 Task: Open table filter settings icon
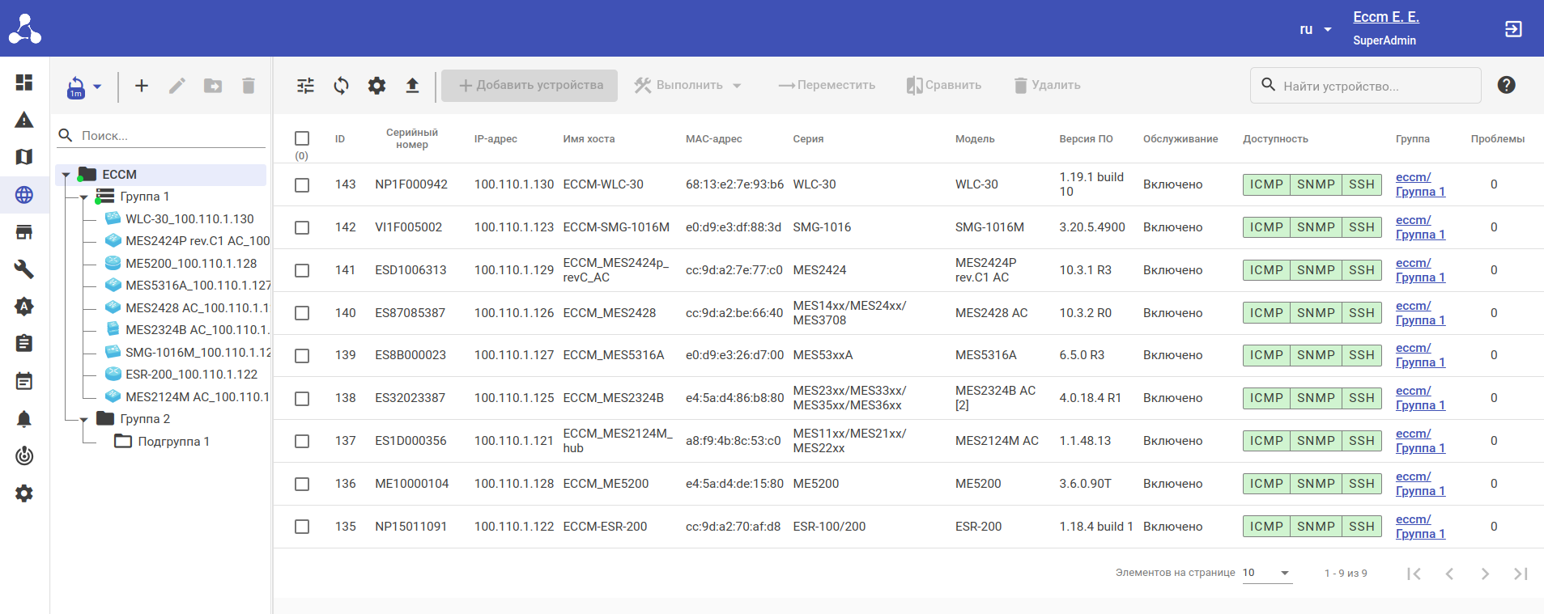click(305, 86)
